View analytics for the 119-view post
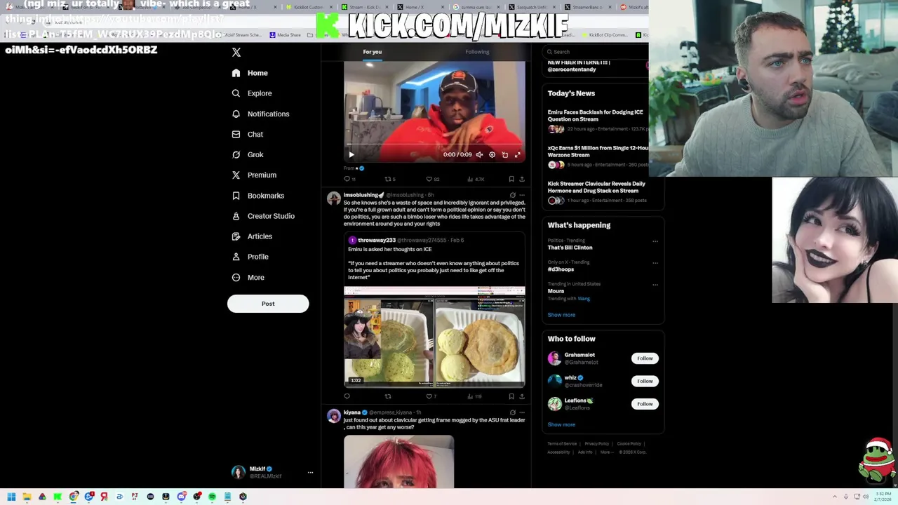This screenshot has width=898, height=505. point(474,396)
